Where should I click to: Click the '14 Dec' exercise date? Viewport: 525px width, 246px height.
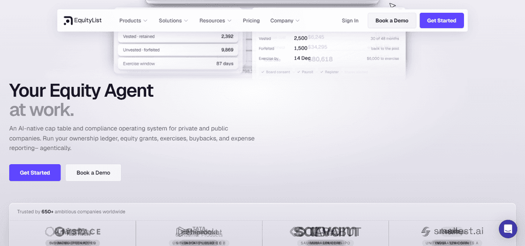coord(302,58)
